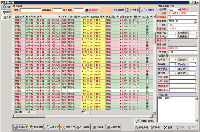The width and height of the screenshot is (200, 132).
Task: Click the 入住登记 button label
Action: (x=54, y=127)
